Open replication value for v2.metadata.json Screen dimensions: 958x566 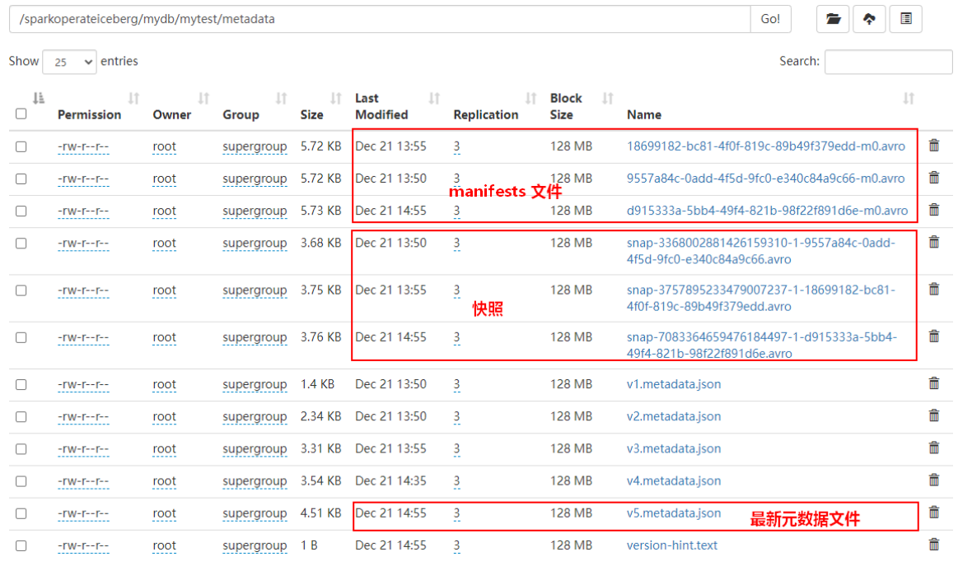456,416
